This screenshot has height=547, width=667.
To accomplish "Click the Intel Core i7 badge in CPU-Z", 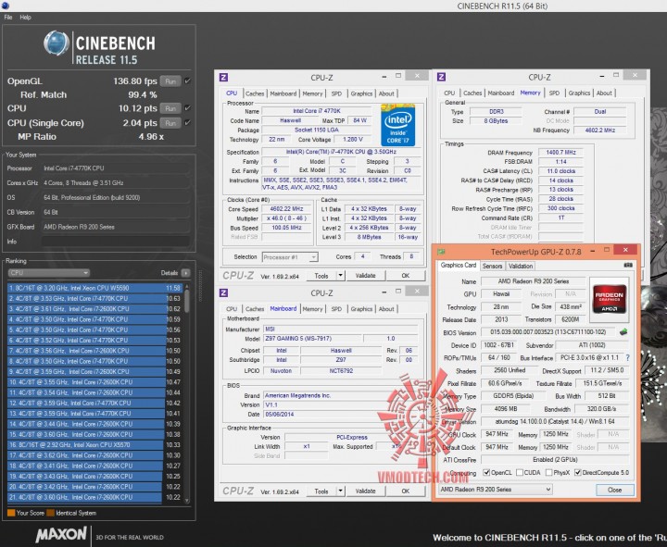I will 397,125.
